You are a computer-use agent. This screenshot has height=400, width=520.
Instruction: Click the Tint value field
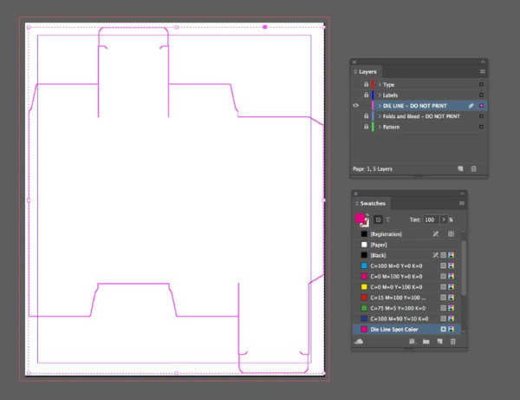point(432,220)
